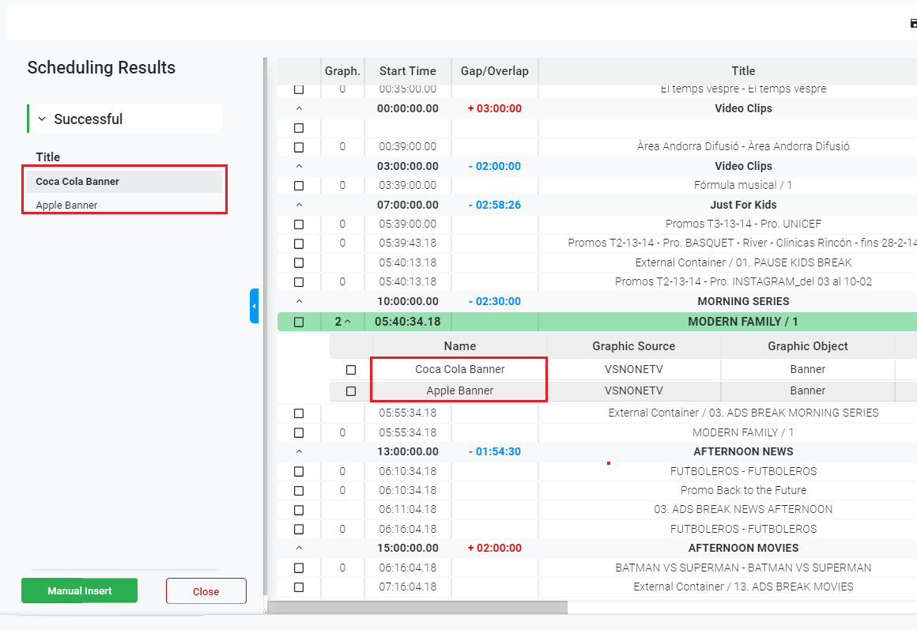Check the Coca Cola Banner graphic checkbox
917x630 pixels.
tap(351, 370)
